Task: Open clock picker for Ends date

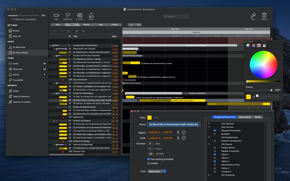Action: pos(183,138)
